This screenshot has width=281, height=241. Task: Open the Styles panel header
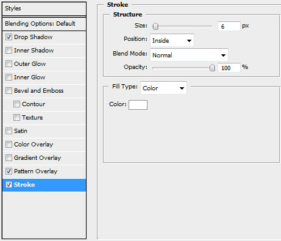click(44, 9)
